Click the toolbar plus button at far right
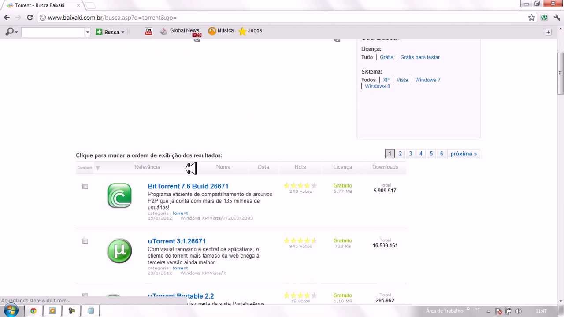 548,32
